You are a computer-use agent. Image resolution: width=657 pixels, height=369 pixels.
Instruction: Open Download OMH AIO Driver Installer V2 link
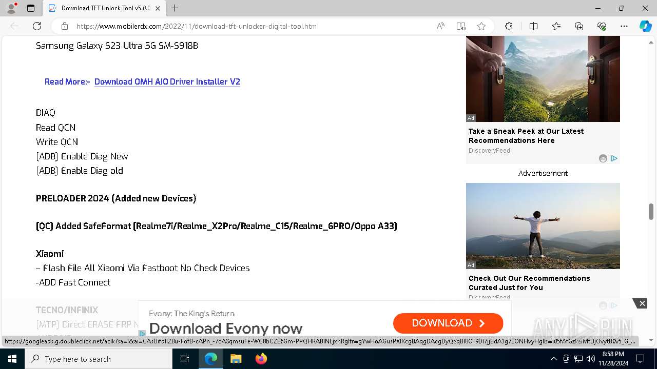(x=167, y=81)
